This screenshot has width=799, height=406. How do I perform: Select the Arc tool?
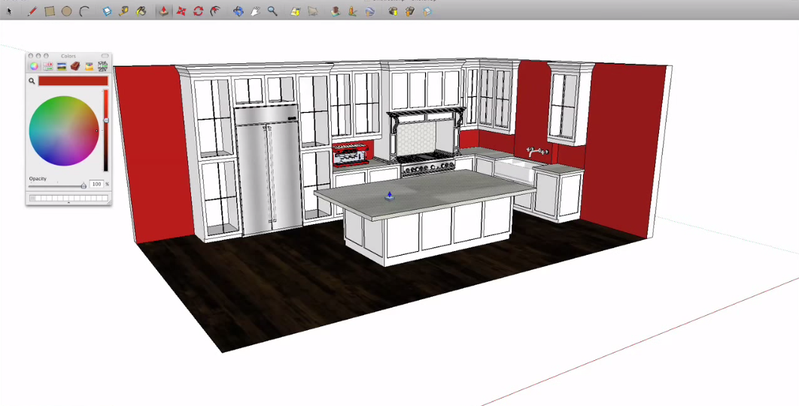pyautogui.click(x=84, y=11)
